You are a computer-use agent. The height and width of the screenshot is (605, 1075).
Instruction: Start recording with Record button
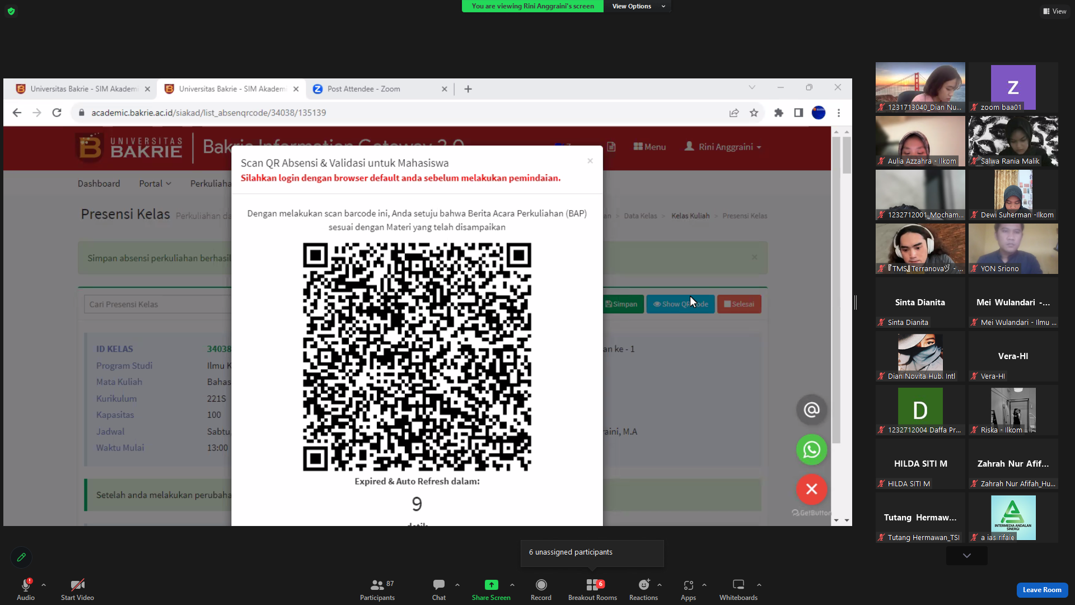541,589
